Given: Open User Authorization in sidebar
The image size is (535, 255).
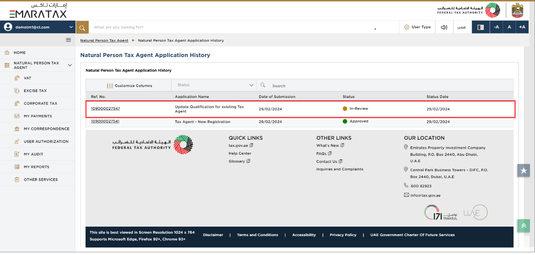Looking at the screenshot, I should 46,142.
